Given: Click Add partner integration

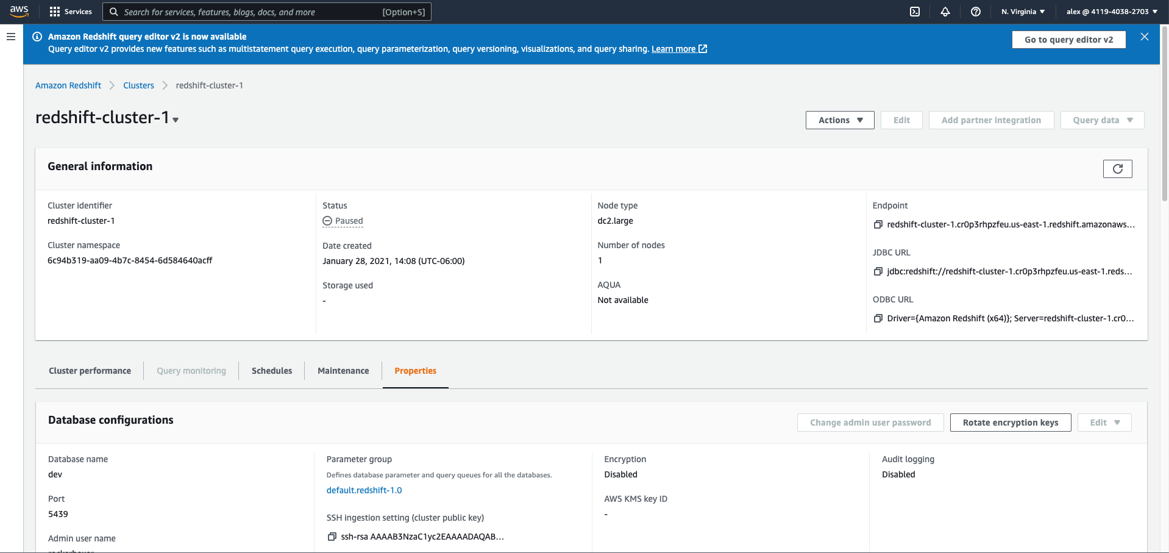Looking at the screenshot, I should (x=991, y=120).
